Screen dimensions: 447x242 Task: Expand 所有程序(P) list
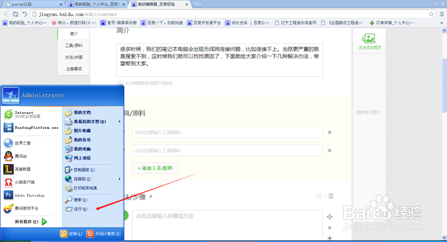click(31, 221)
